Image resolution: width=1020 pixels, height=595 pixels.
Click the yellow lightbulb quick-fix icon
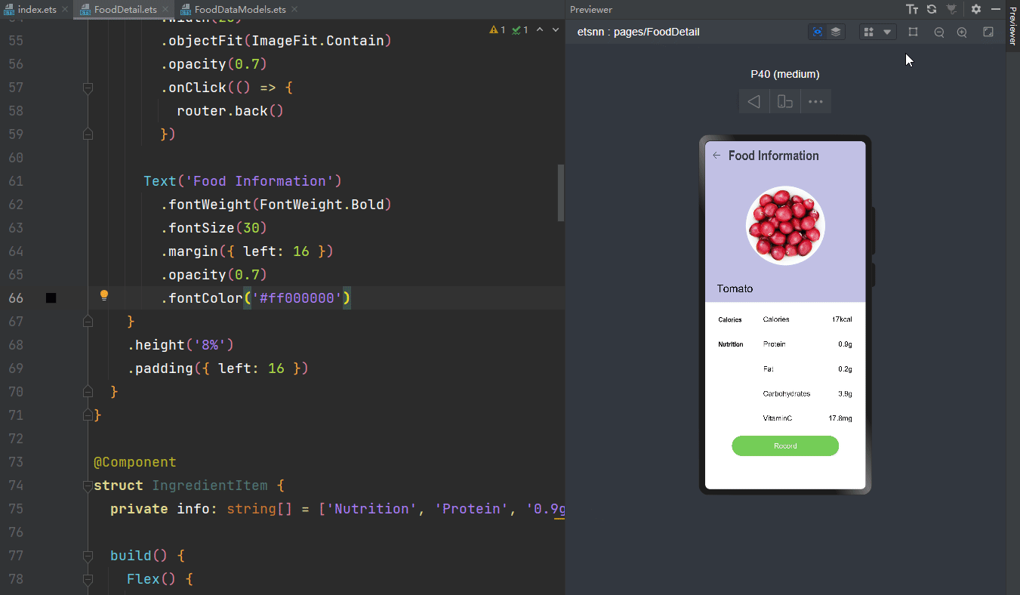tap(104, 296)
